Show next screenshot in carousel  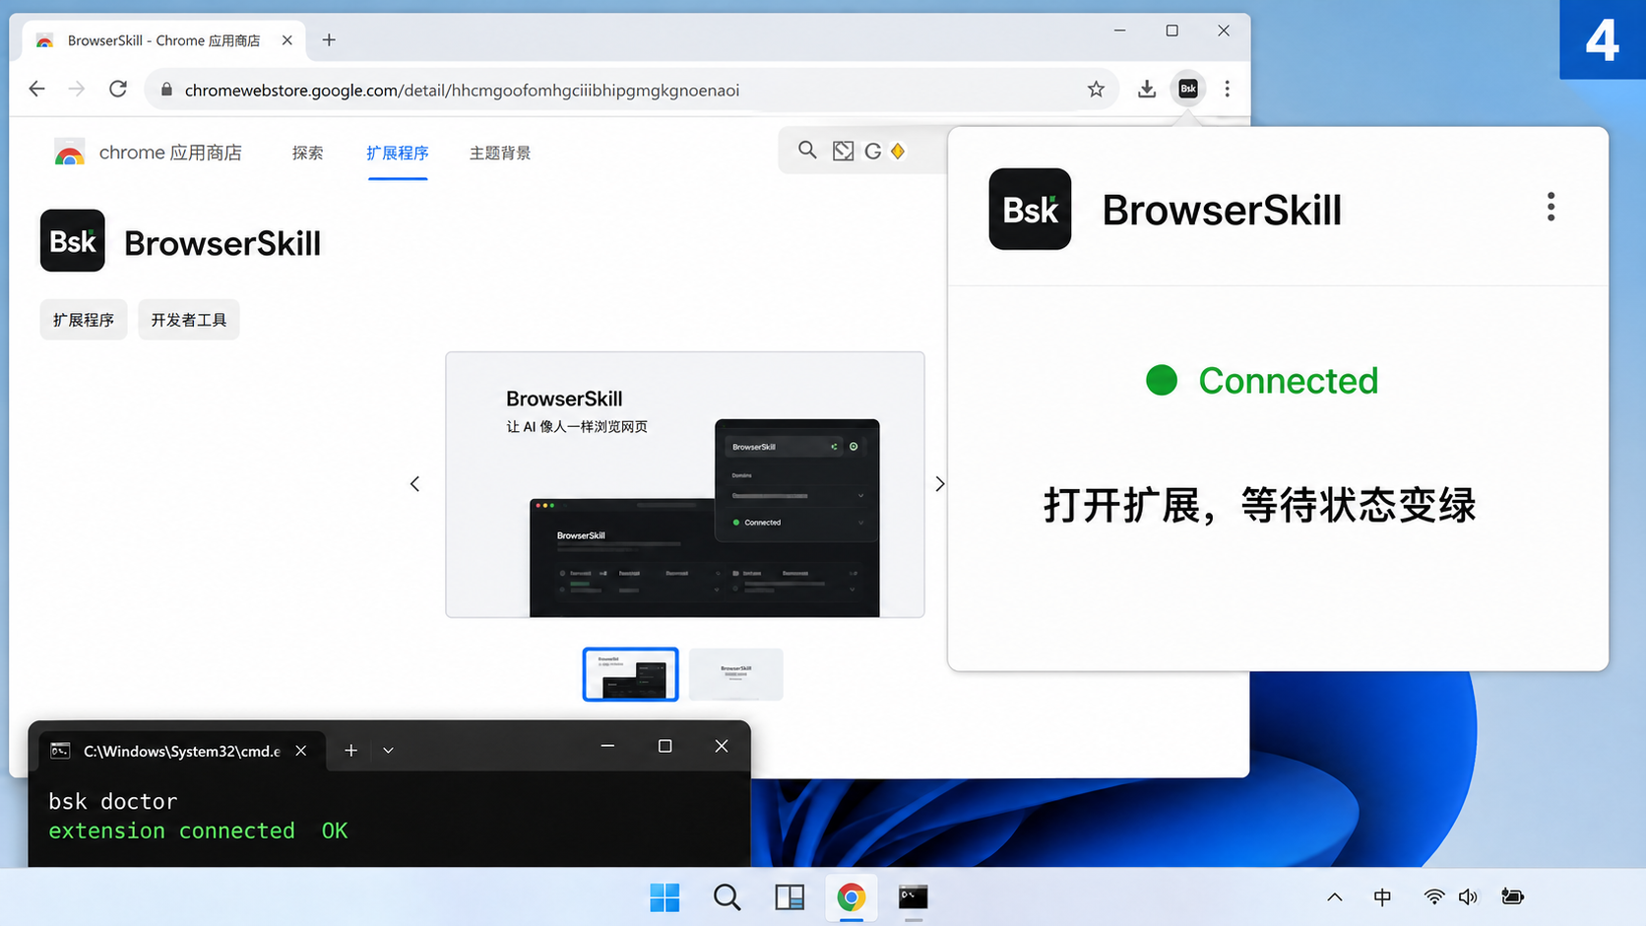pyautogui.click(x=940, y=484)
